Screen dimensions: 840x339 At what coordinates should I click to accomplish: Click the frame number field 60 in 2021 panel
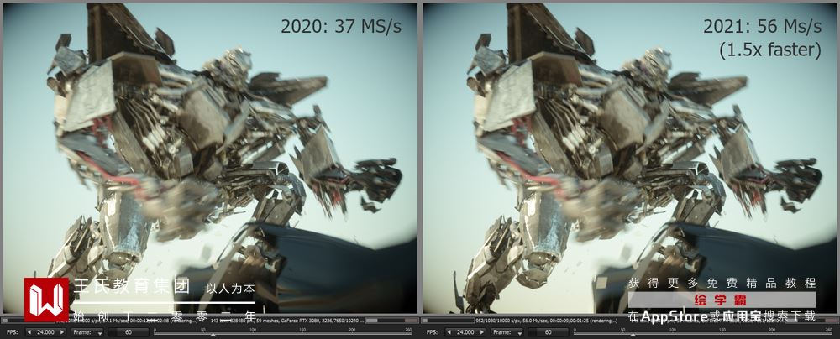click(548, 332)
